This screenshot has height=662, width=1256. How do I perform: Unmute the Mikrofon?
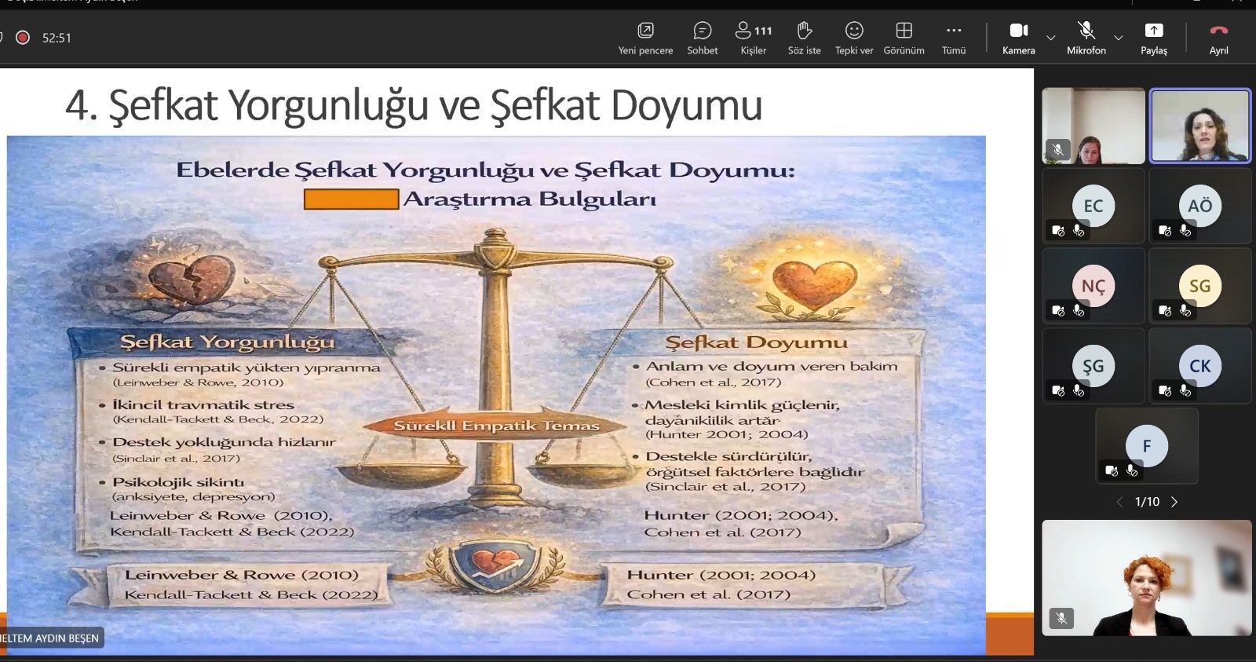(x=1086, y=38)
